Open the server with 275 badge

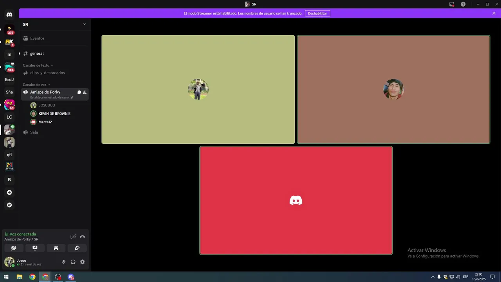click(x=9, y=30)
